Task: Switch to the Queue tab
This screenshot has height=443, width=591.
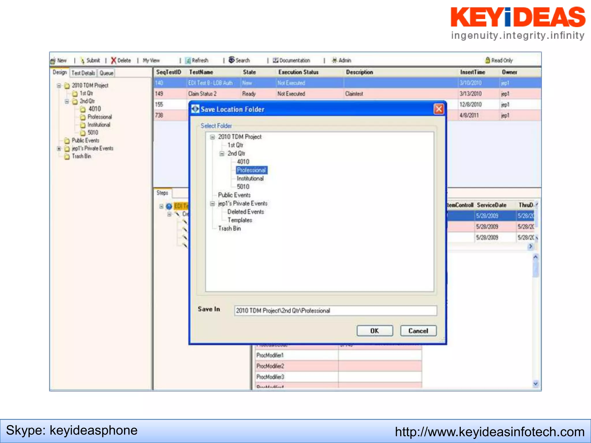Action: 106,73
